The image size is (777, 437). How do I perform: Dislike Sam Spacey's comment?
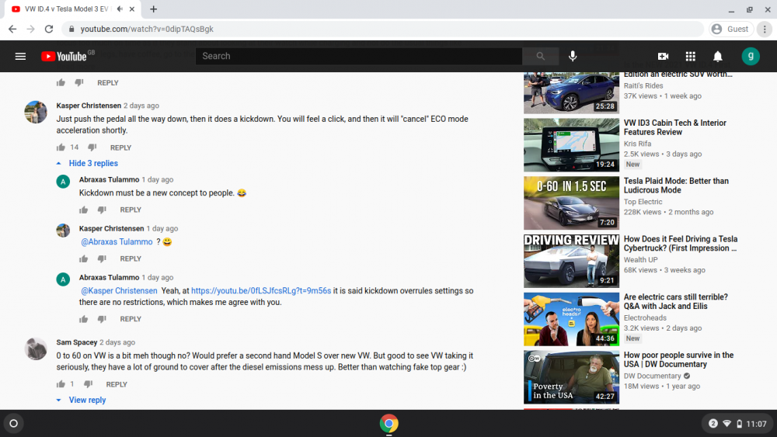(x=89, y=384)
